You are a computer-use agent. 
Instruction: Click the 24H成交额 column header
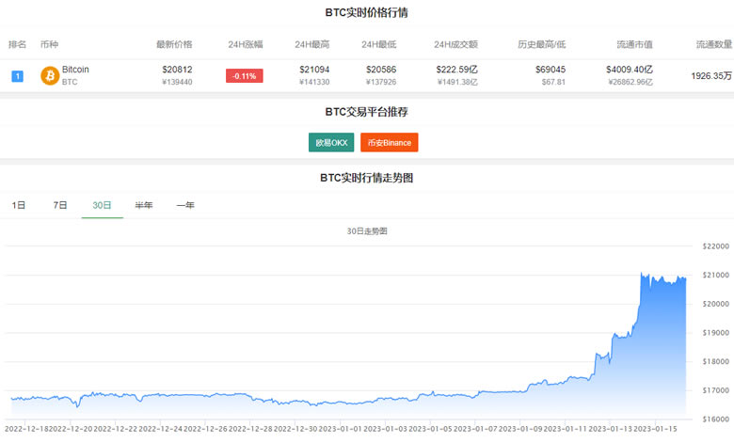455,44
